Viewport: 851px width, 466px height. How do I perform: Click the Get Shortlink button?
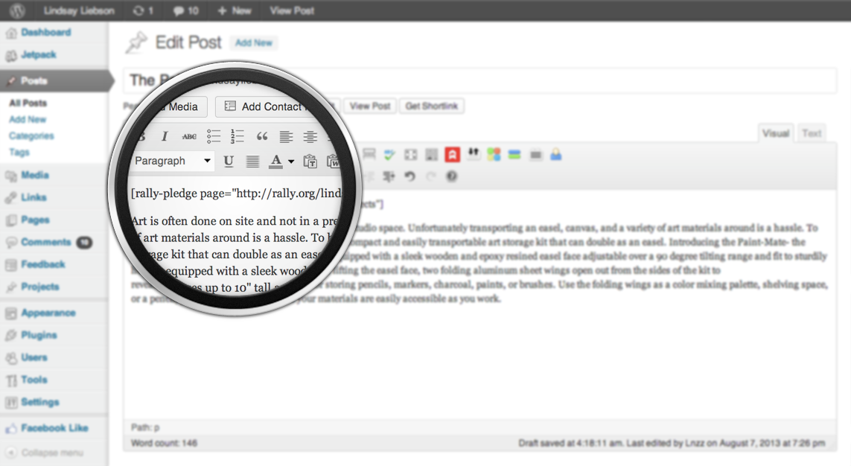point(432,106)
